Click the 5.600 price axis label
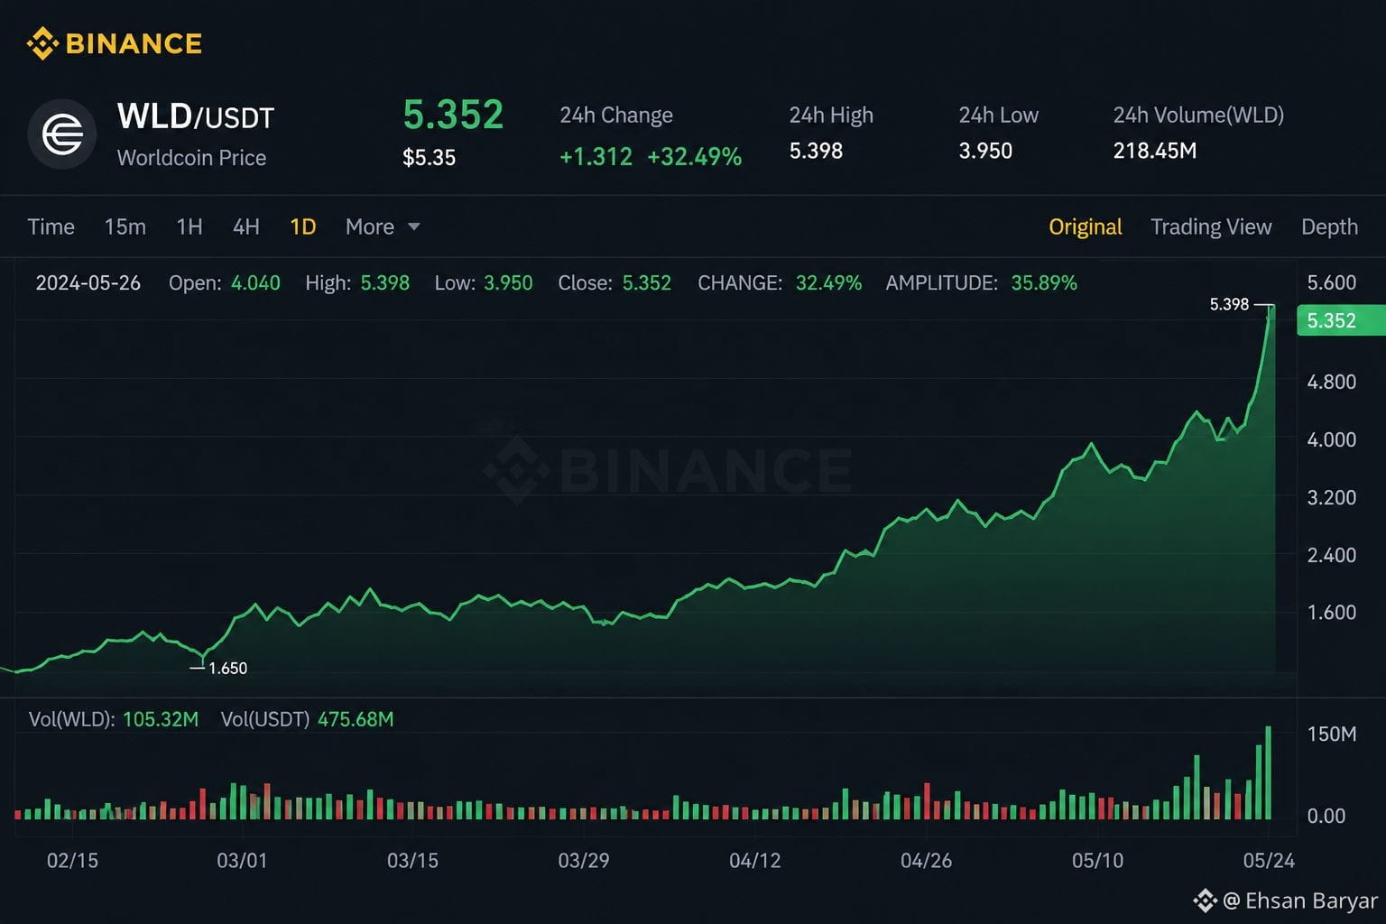Viewport: 1386px width, 924px height. pyautogui.click(x=1331, y=282)
